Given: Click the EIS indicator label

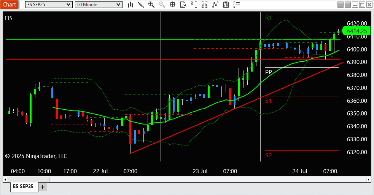Looking at the screenshot, I should click(9, 18).
